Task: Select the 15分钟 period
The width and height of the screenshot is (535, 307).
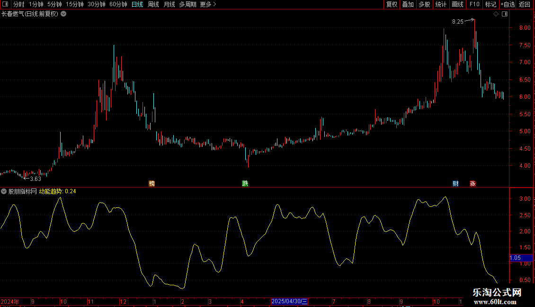Action: [75, 4]
